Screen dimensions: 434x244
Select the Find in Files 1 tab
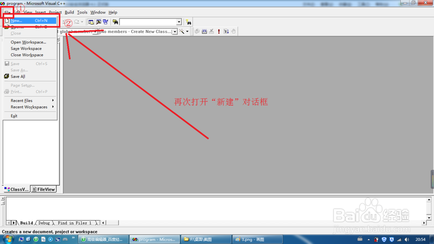point(75,223)
